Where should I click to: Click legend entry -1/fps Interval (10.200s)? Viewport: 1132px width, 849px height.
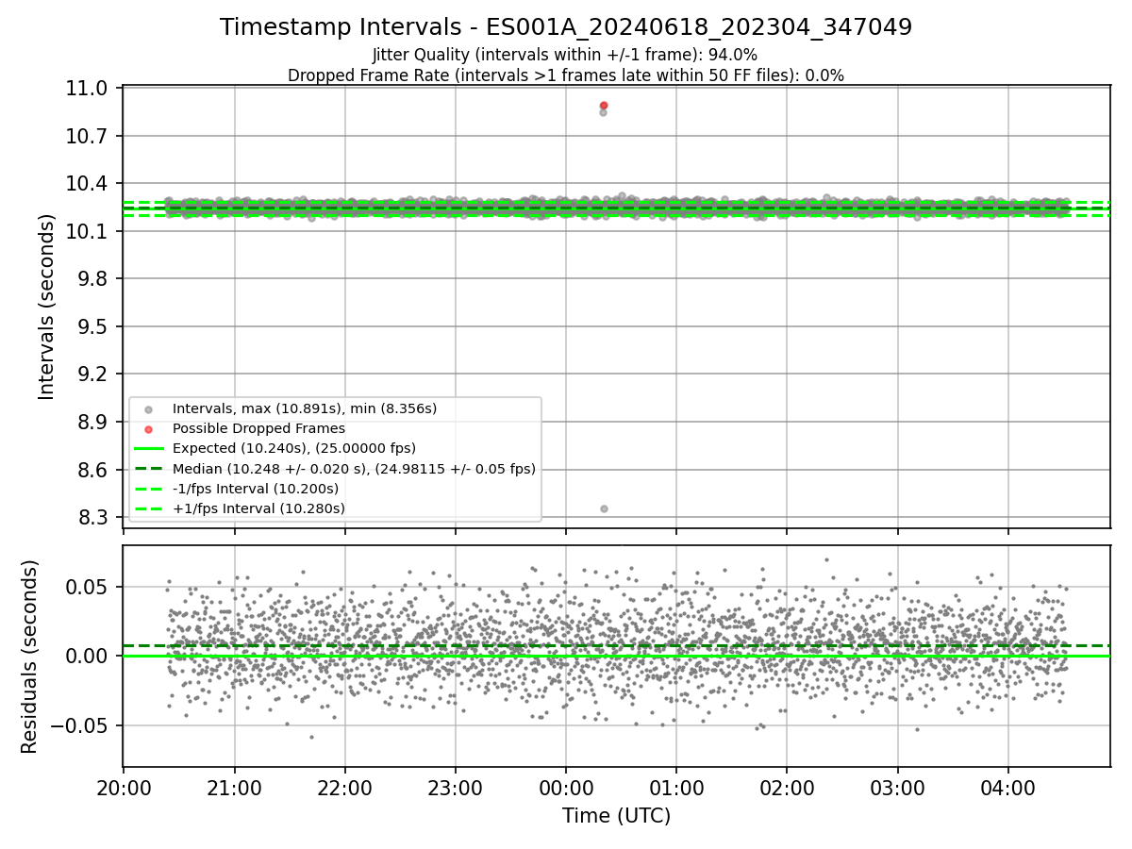point(256,489)
